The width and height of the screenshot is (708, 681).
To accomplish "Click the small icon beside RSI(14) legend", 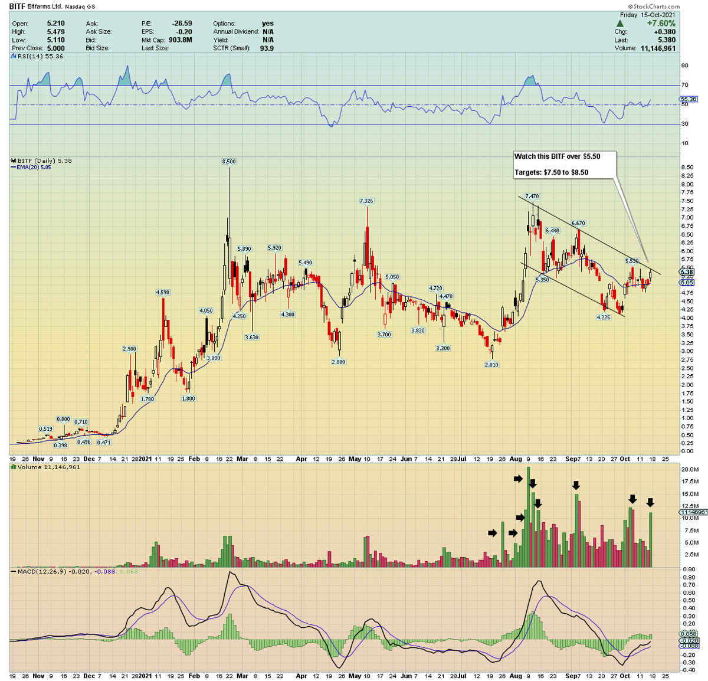I will click(13, 57).
